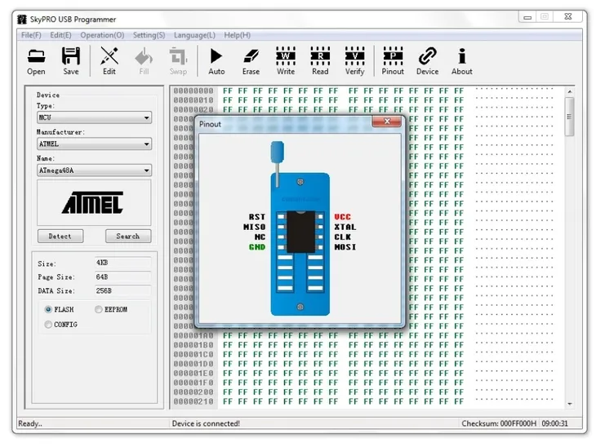Image resolution: width=596 pixels, height=447 pixels.
Task: Open the Pinout view from toolbar
Action: coord(393,60)
